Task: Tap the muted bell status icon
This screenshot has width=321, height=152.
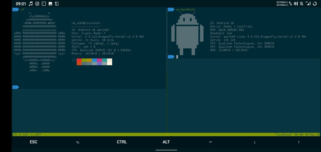Action: 301,4
